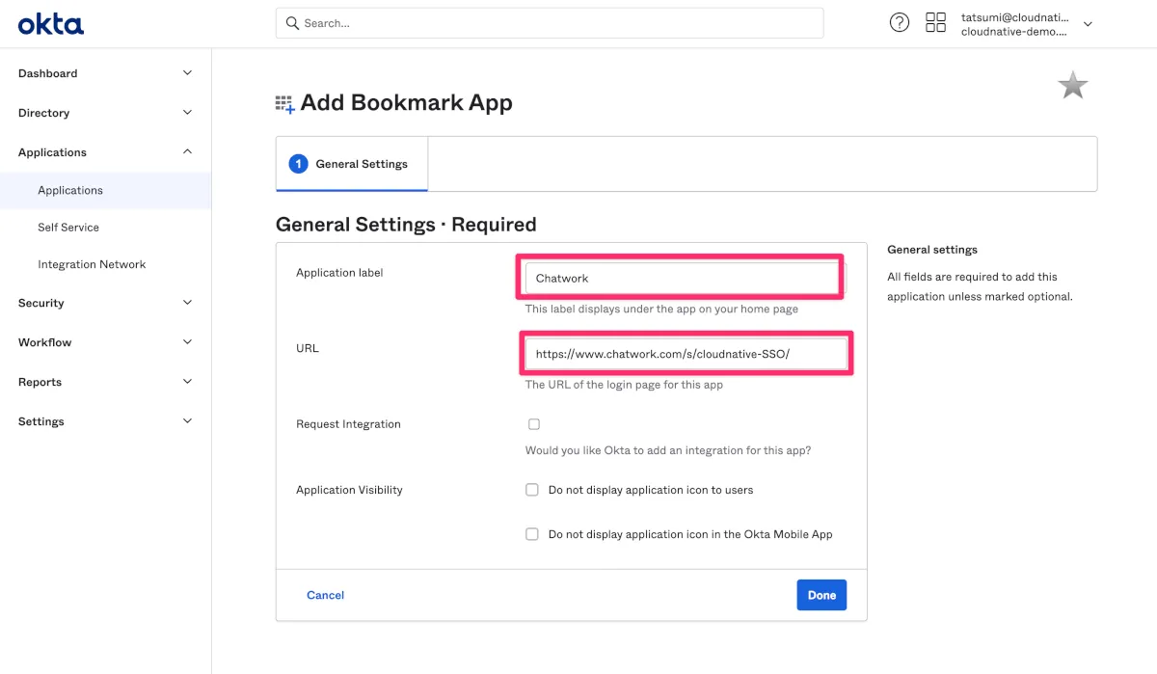Open Self Service in the sidebar
The image size is (1157, 674).
(x=68, y=228)
